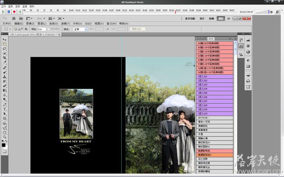Select the Gradient tool
Screen dimensions: 284x177
click(x=5, y=90)
